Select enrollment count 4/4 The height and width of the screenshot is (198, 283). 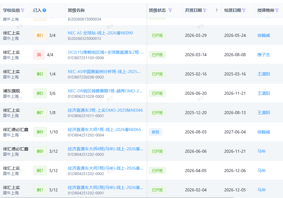[50, 55]
